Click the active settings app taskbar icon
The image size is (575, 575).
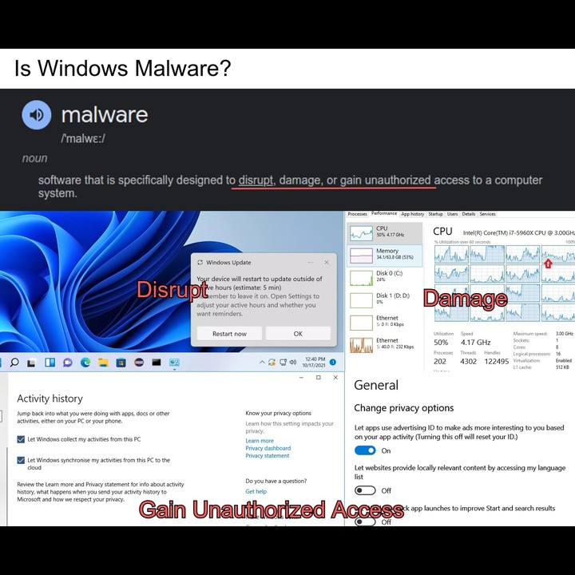coord(174,363)
